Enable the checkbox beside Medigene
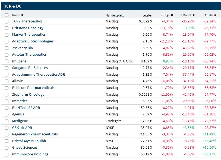 click(7, 121)
